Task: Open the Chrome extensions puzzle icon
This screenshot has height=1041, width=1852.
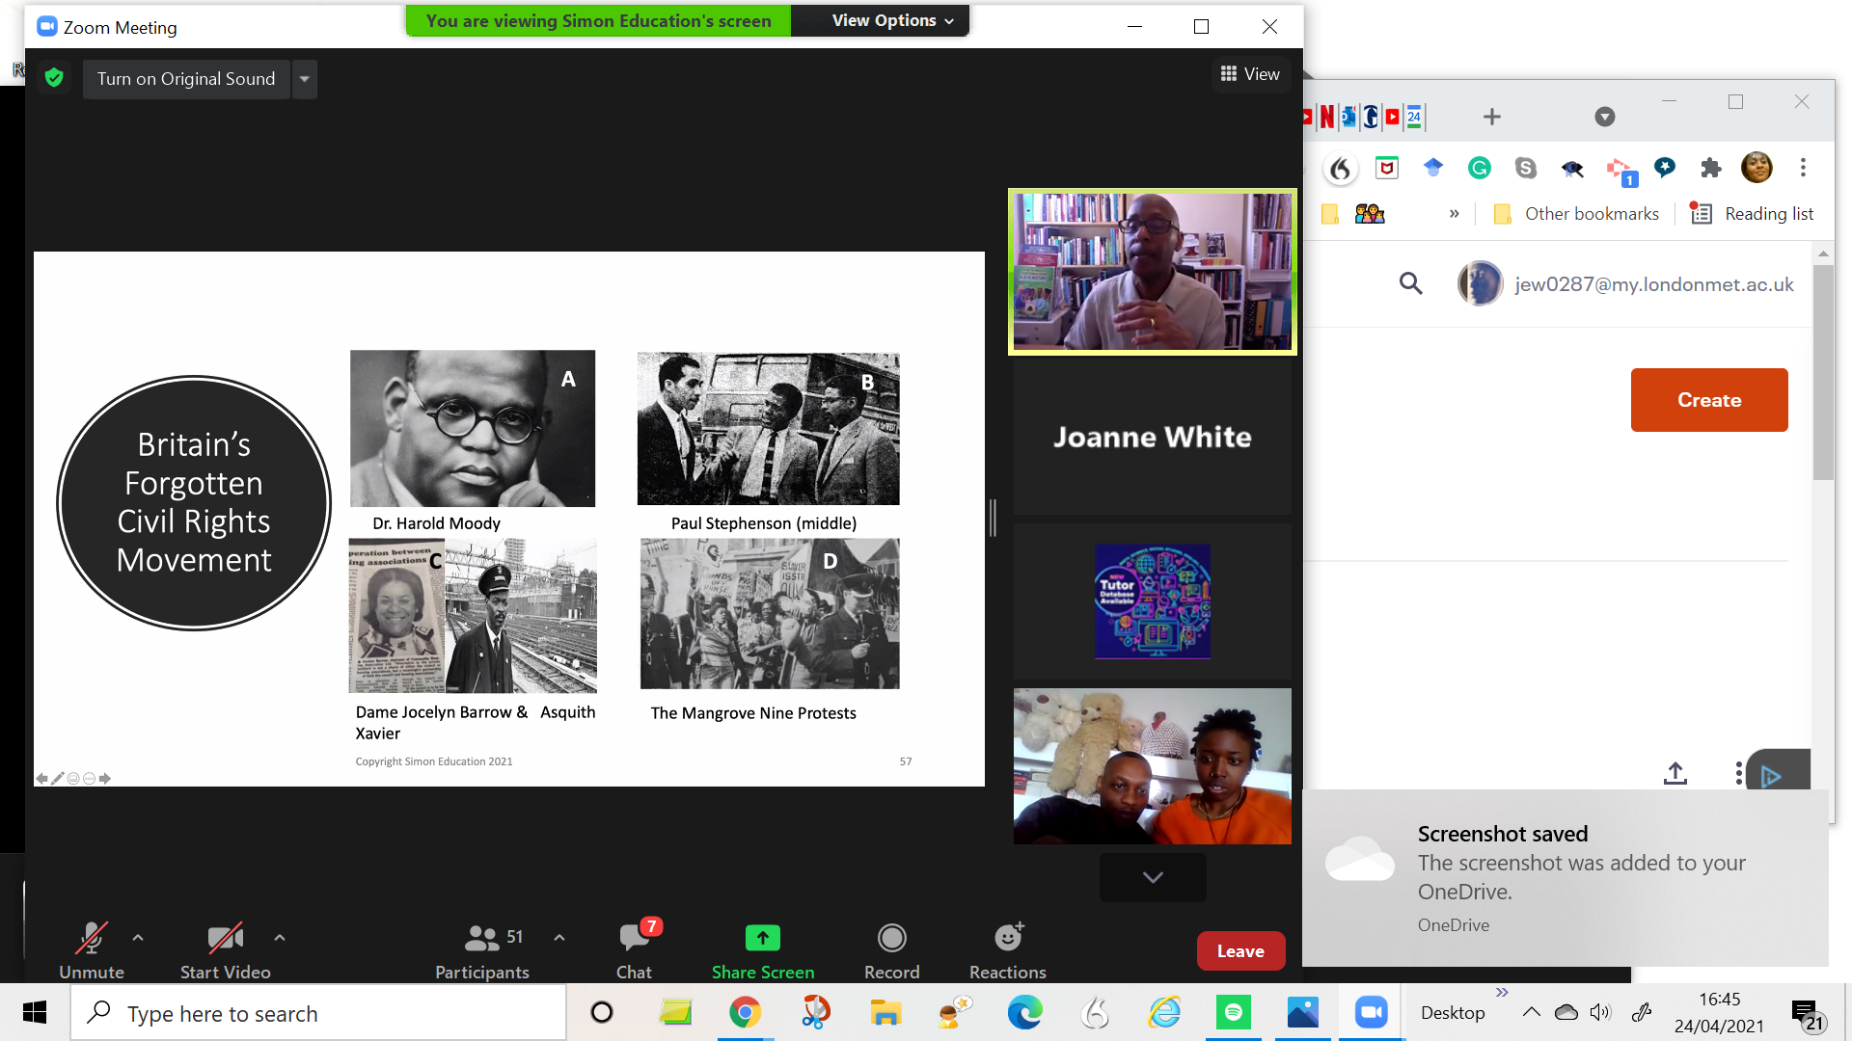Action: click(1710, 169)
